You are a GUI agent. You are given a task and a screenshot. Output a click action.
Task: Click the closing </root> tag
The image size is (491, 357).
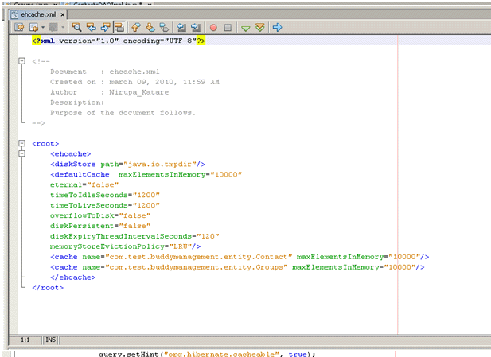click(48, 288)
